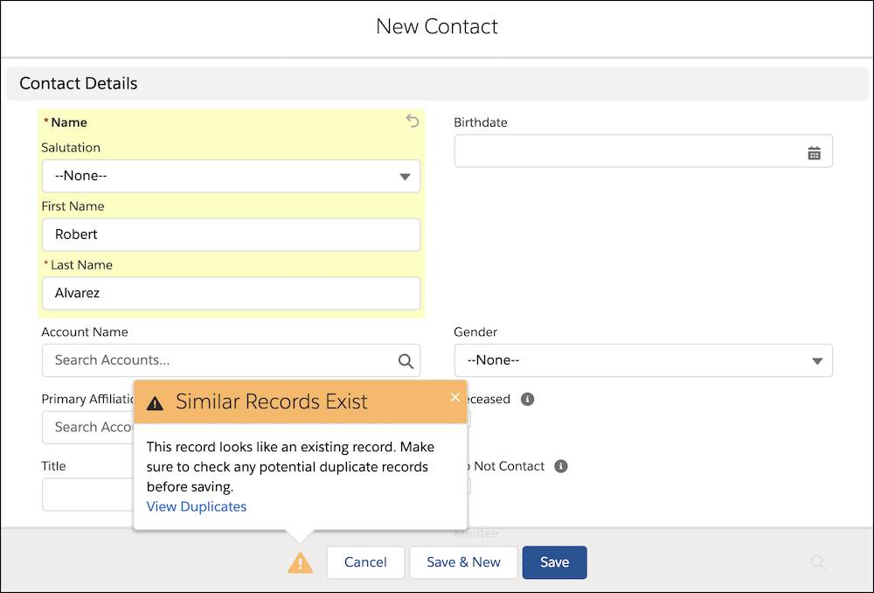This screenshot has width=874, height=593.
Task: Click the Deceased info icon
Action: point(527,399)
